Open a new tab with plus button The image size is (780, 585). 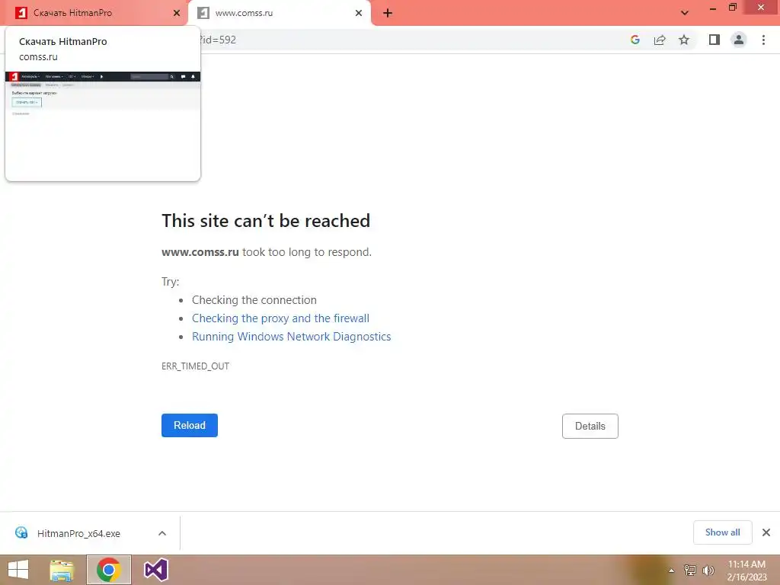click(388, 13)
